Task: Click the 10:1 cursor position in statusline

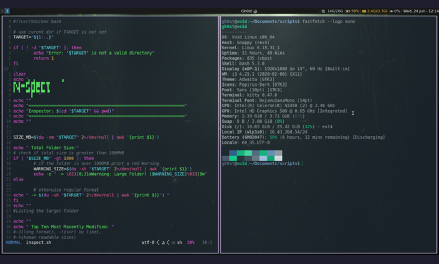Action: 207,242
